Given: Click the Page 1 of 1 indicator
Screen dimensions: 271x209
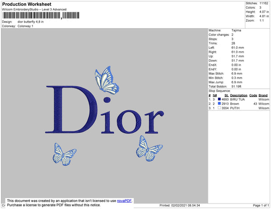Looking at the screenshot, I should click(x=261, y=205).
